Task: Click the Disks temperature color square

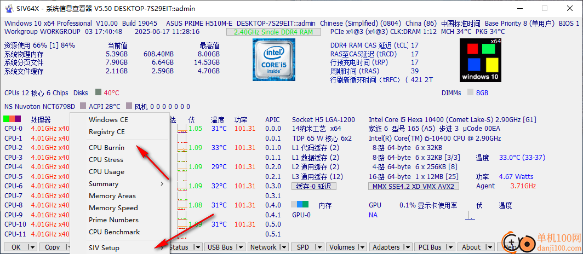Action: pyautogui.click(x=98, y=92)
